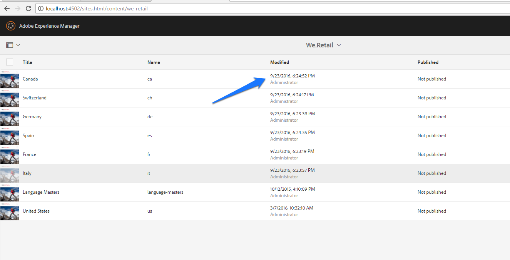
Task: Click the page reload icon
Action: coord(28,8)
